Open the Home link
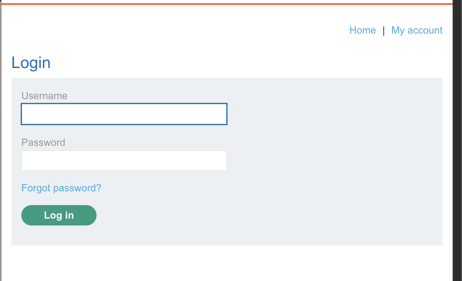The width and height of the screenshot is (462, 281). click(363, 30)
